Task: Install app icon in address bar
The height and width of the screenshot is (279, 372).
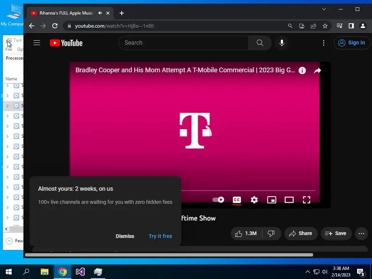Action: (302, 26)
